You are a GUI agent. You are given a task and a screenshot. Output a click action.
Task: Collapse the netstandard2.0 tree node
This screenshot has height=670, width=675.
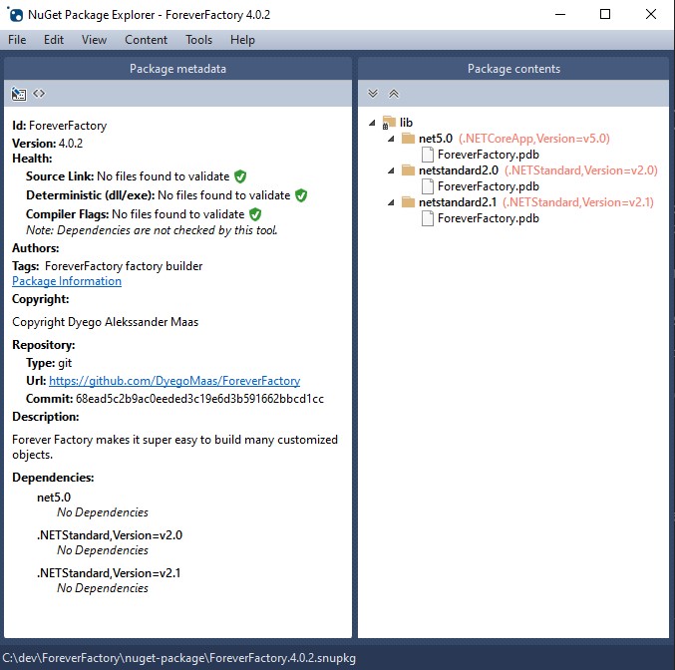click(x=391, y=170)
